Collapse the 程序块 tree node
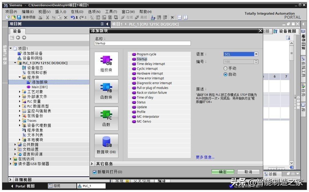The height and width of the screenshot is (192, 309). point(19,77)
